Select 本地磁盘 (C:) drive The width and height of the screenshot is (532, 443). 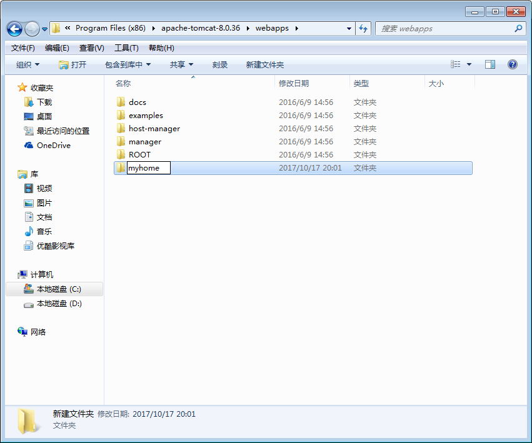coord(54,289)
